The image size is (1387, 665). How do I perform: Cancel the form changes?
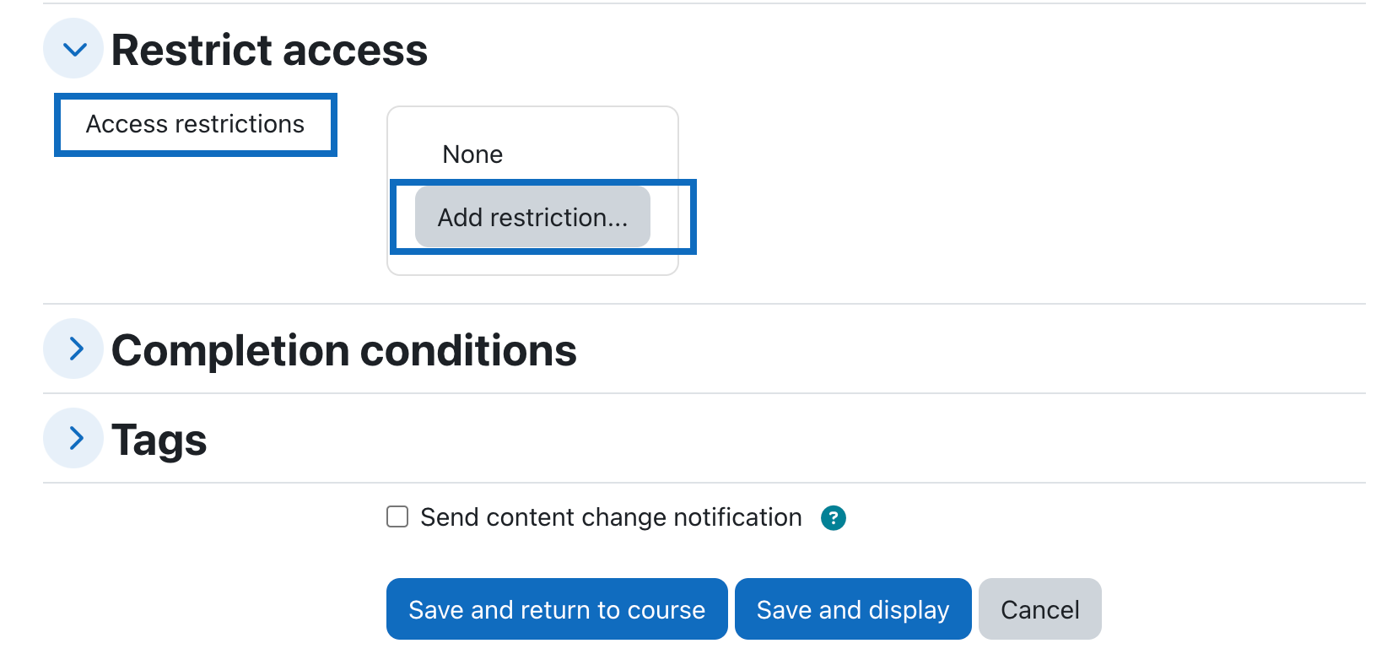[x=1039, y=608]
